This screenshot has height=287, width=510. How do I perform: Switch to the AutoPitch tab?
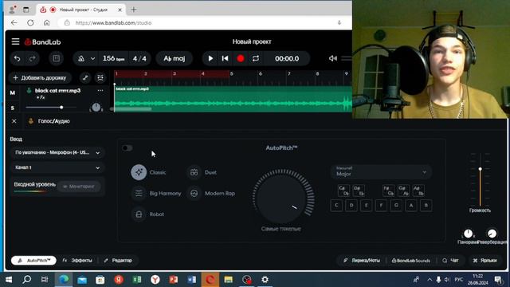[33, 261]
